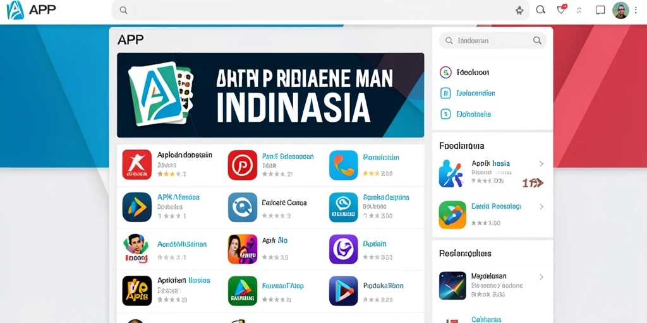Click the green-orange rocket app icon in the sidebar
This screenshot has width=647, height=323.
pyautogui.click(x=452, y=214)
